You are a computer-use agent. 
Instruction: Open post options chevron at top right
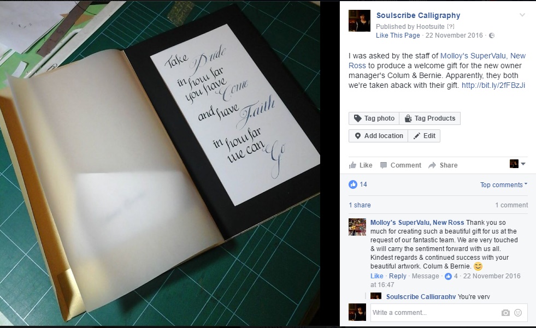[x=522, y=15]
